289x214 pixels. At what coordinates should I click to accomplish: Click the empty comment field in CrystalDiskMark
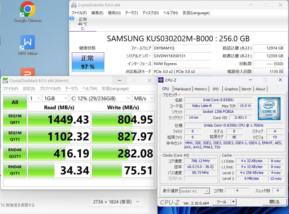click(x=79, y=183)
